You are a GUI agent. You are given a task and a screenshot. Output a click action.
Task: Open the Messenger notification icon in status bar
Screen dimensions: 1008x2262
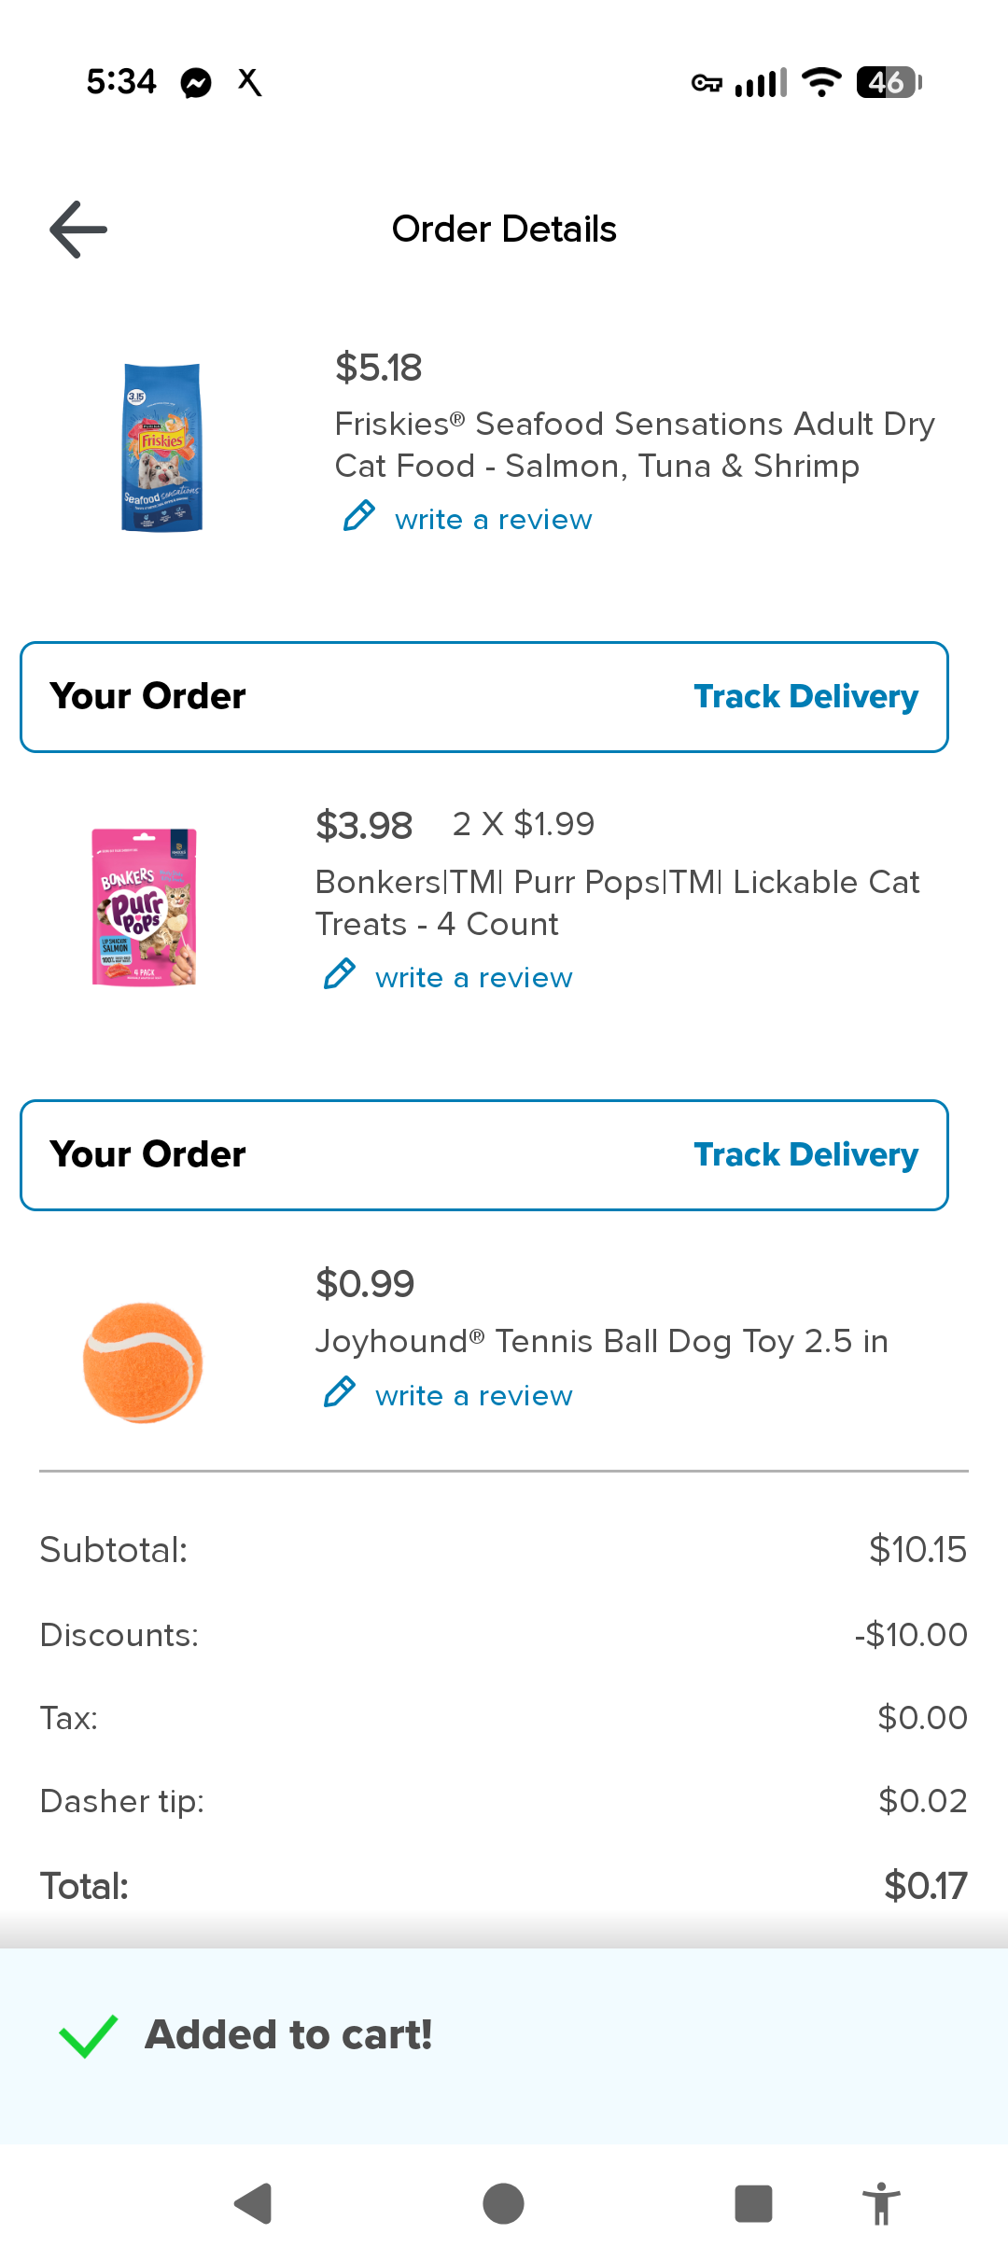[x=196, y=83]
